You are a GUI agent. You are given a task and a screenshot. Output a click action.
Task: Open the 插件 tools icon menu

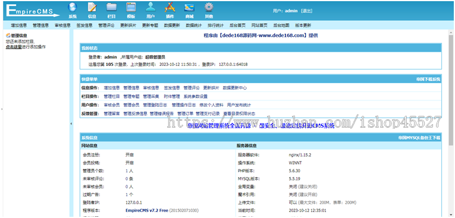[x=170, y=10]
